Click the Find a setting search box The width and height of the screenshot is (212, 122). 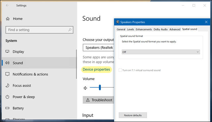39,30
